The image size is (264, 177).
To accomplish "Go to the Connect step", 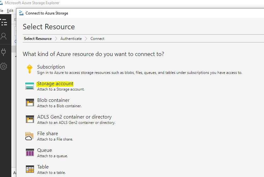I will [97, 39].
